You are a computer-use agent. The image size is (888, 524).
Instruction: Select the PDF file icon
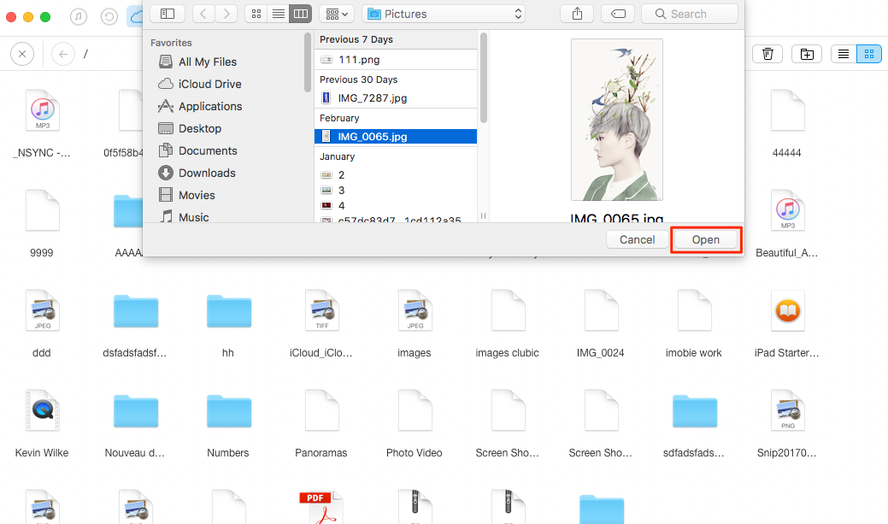click(321, 507)
